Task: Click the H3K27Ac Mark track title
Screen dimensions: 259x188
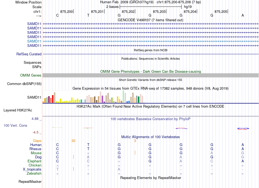Action: tap(150, 107)
